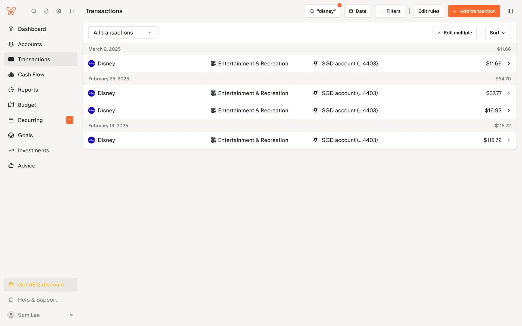Expand the Sam Lee account menu chevron
Screen dimensions: 522x326
pos(72,315)
